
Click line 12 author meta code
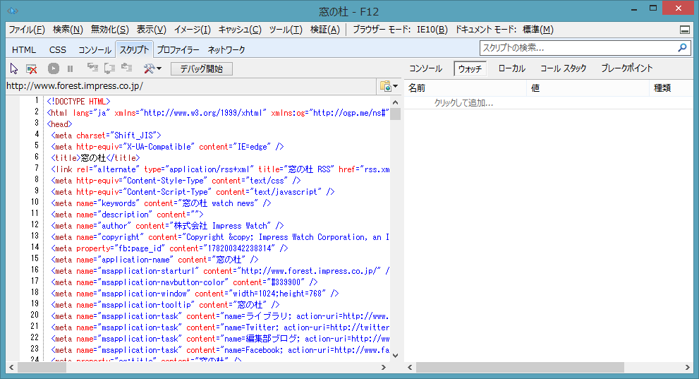[x=167, y=226]
